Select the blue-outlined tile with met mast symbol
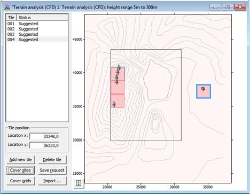The image size is (250, 194). click(204, 91)
